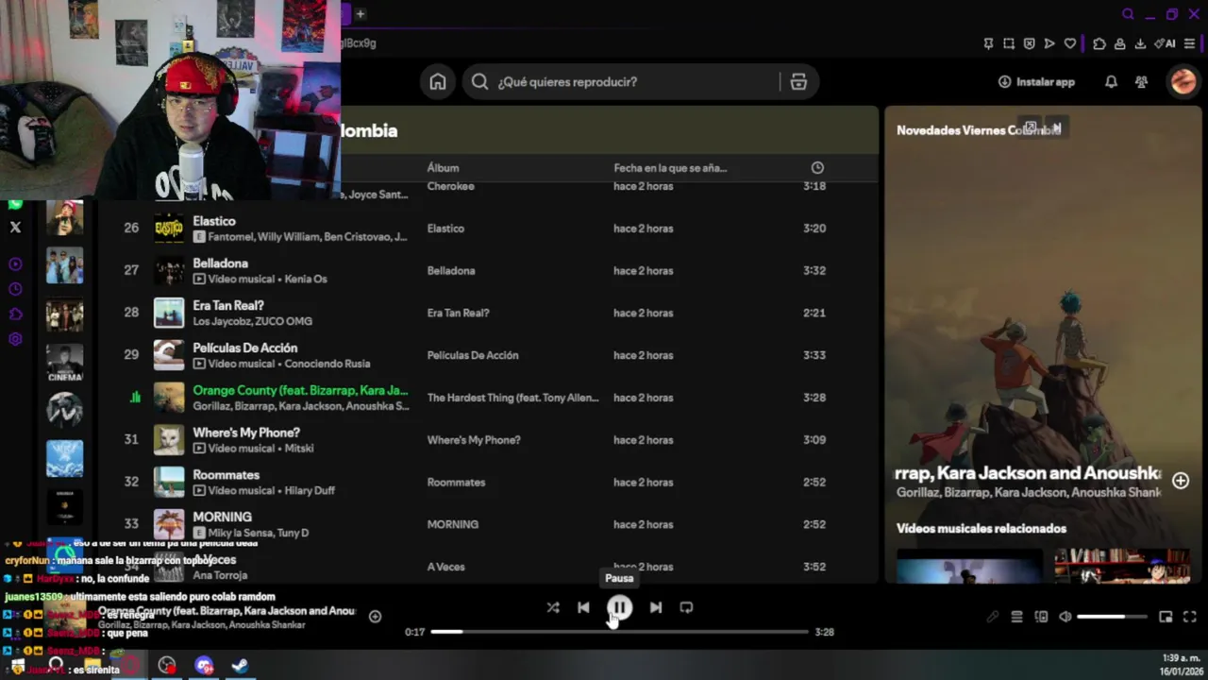Open the miniplayer
The width and height of the screenshot is (1208, 680).
[x=1166, y=617]
